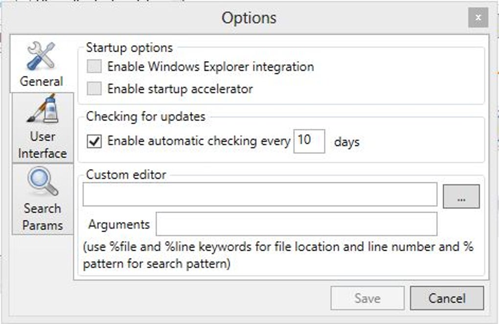This screenshot has width=499, height=324.
Task: Tick the startup accelerator checkbox
Action: click(94, 89)
